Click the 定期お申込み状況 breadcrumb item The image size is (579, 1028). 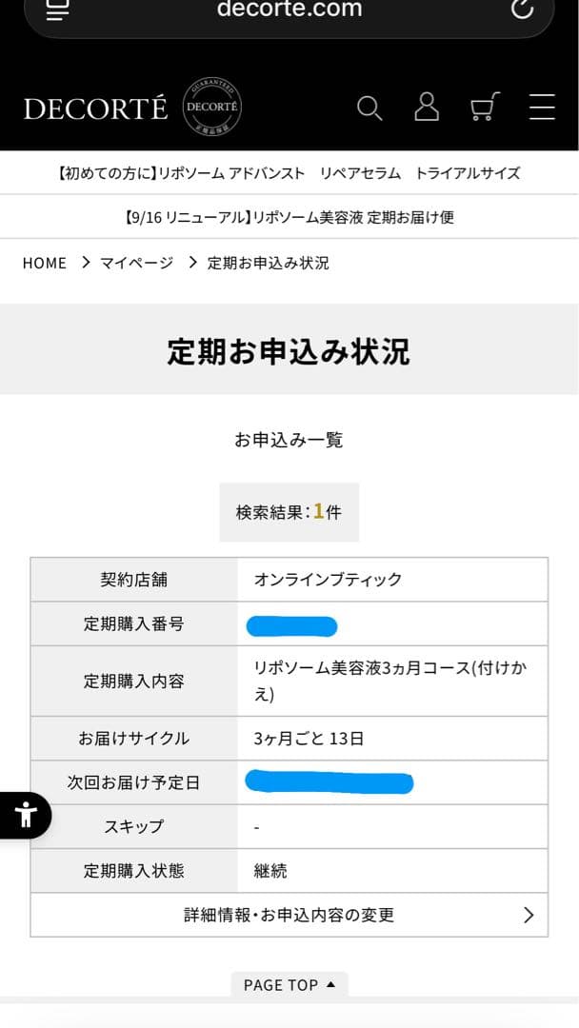269,263
